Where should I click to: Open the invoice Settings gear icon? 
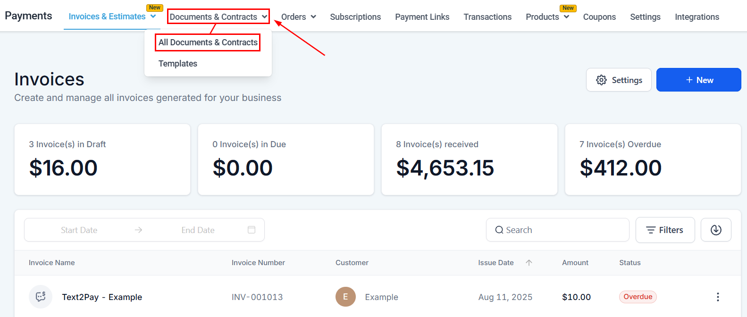602,80
